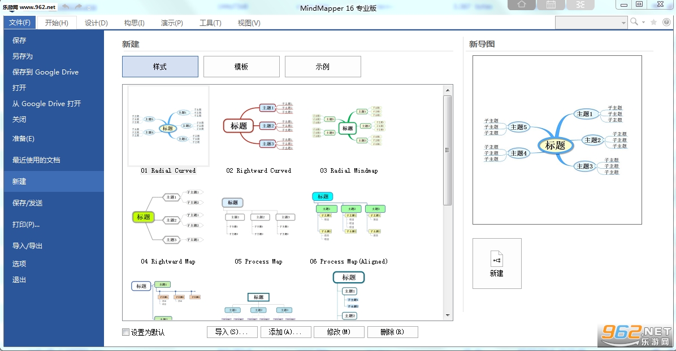Click the 新导图 preview image
This screenshot has height=351, width=676.
tap(557, 140)
